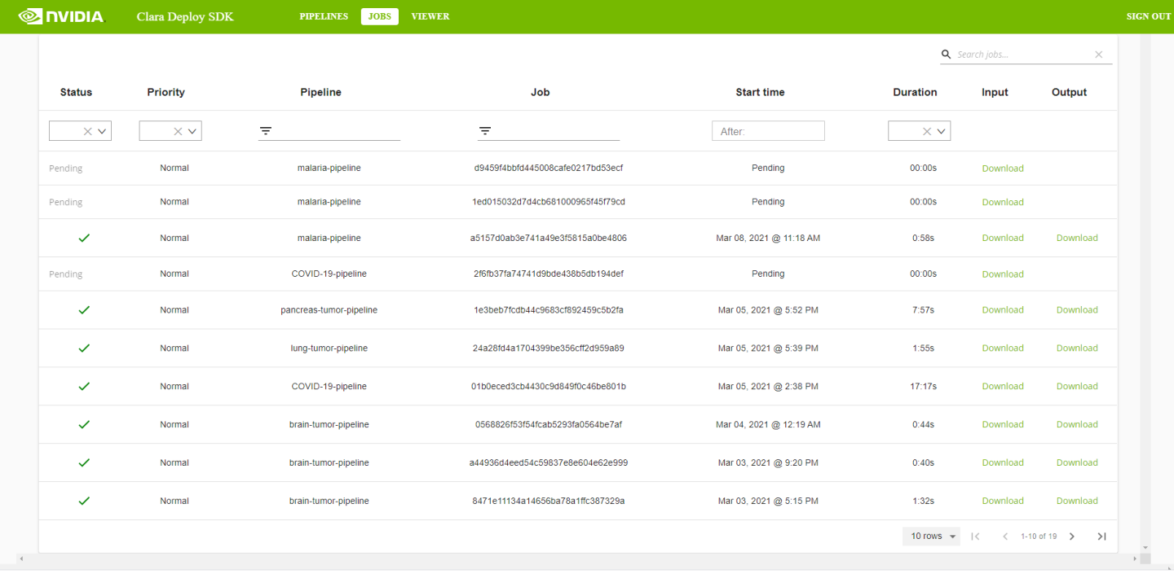Open the Priority filter dropdown

[192, 131]
